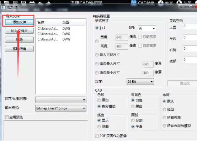Select the 宽度/高度 custom size radio button
The width and height of the screenshot is (197, 141).
pyautogui.click(x=97, y=41)
